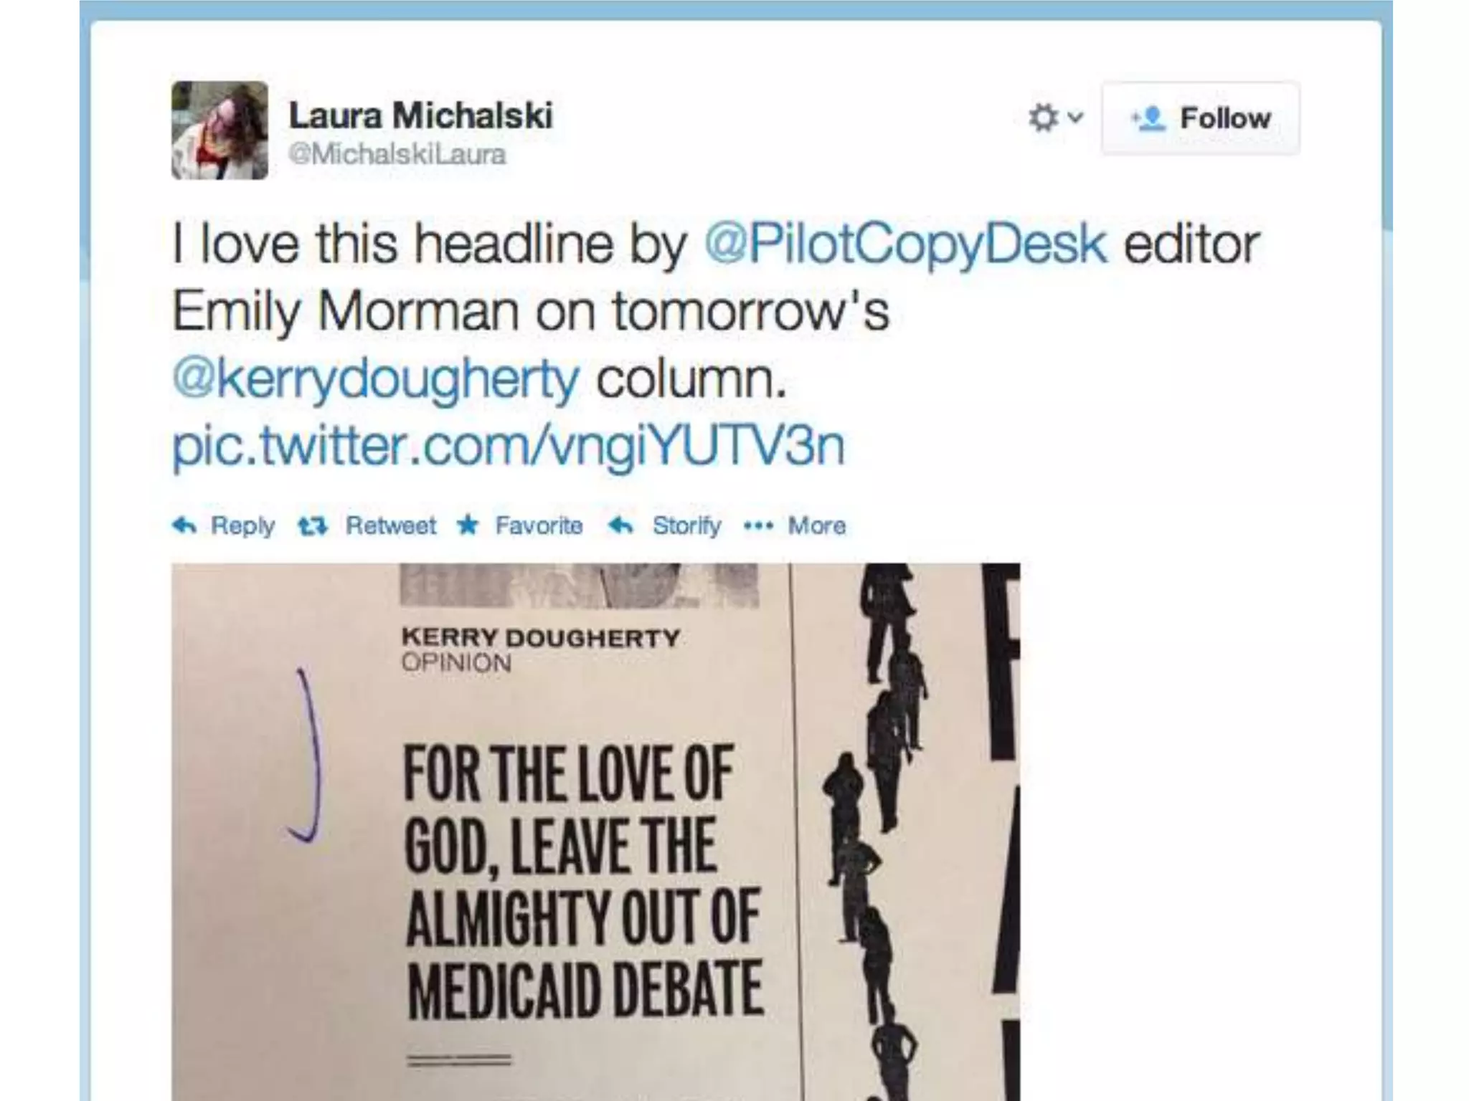Image resolution: width=1469 pixels, height=1101 pixels.
Task: Follow Laura Michalski
Action: point(1200,118)
